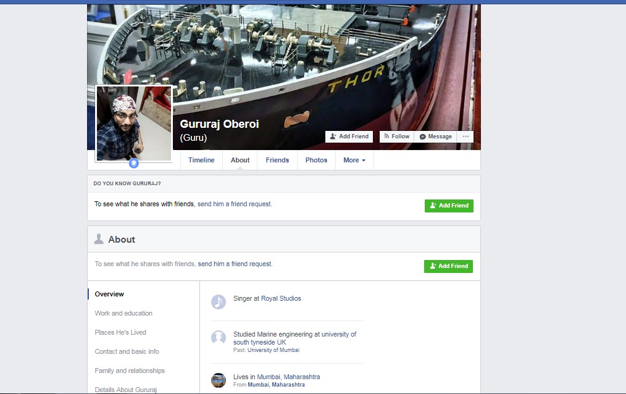Click the music note icon beside Singer
The image size is (626, 394).
[219, 302]
